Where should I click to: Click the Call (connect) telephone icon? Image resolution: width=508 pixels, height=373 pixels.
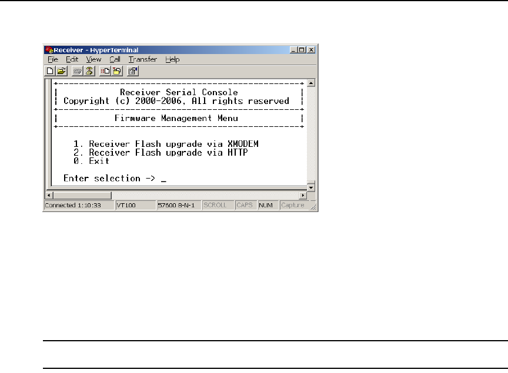[77, 71]
